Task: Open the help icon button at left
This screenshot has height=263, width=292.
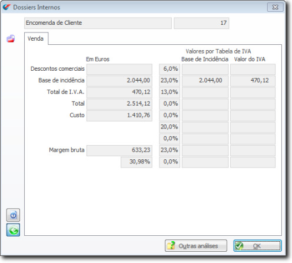Action: click(x=13, y=215)
